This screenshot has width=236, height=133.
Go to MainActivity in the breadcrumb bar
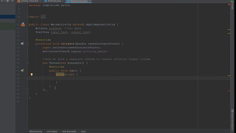[x=36, y=132]
